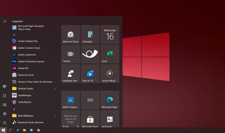Open the Wednesday 16 calendar tile
The width and height of the screenshot is (225, 133).
point(110,34)
